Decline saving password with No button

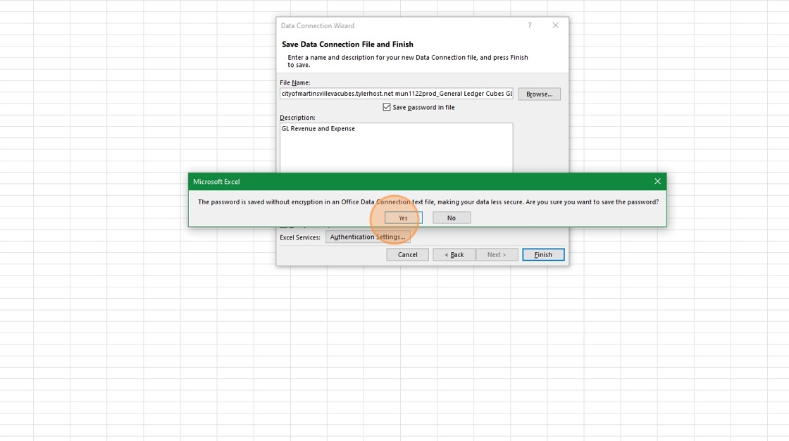tap(452, 218)
